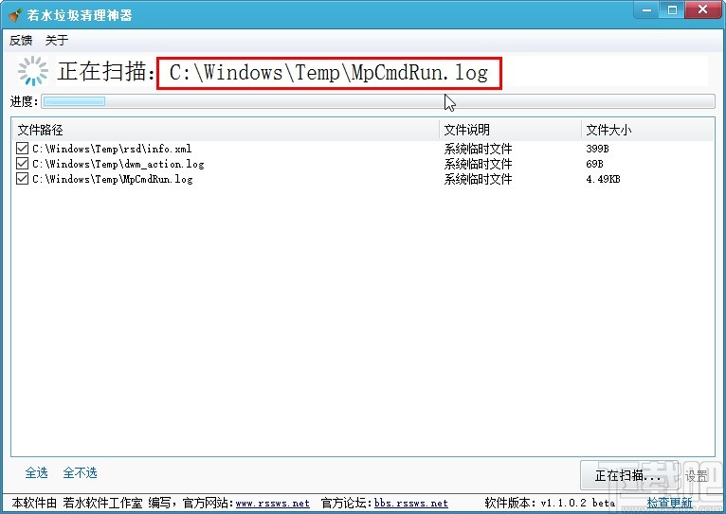Maximize the 若水垃圾清理神器 window

(672, 10)
